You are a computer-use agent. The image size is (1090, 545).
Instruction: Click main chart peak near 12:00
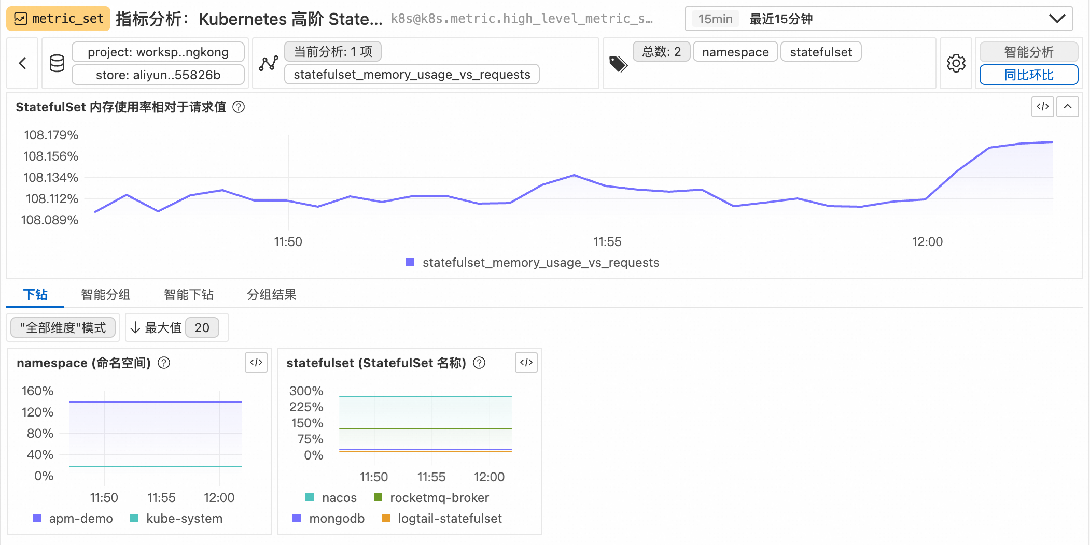(x=1052, y=141)
